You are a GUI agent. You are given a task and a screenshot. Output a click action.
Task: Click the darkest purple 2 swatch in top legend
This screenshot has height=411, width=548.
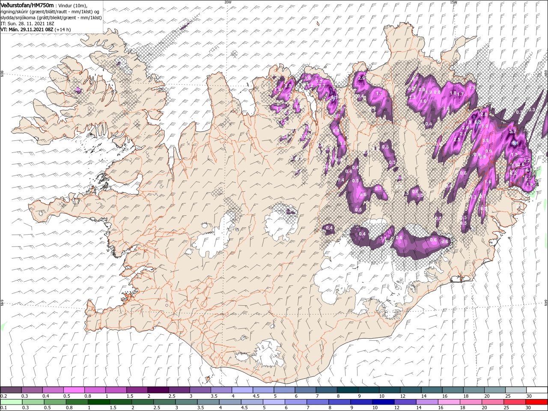(x=158, y=390)
